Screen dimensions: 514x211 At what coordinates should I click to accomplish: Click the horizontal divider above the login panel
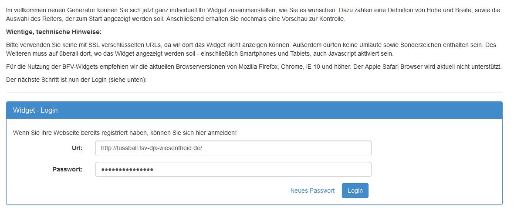coord(254,92)
